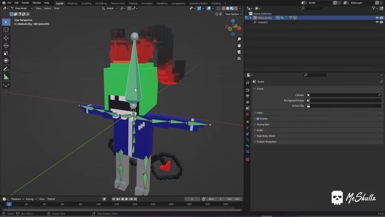Toggle X-ray viewport display

pyautogui.click(x=218, y=8)
